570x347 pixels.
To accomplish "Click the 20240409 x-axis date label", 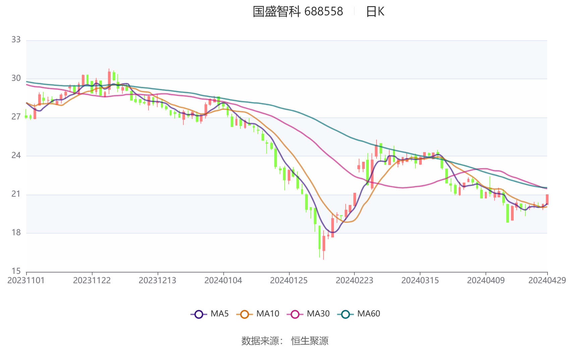I will (486, 281).
